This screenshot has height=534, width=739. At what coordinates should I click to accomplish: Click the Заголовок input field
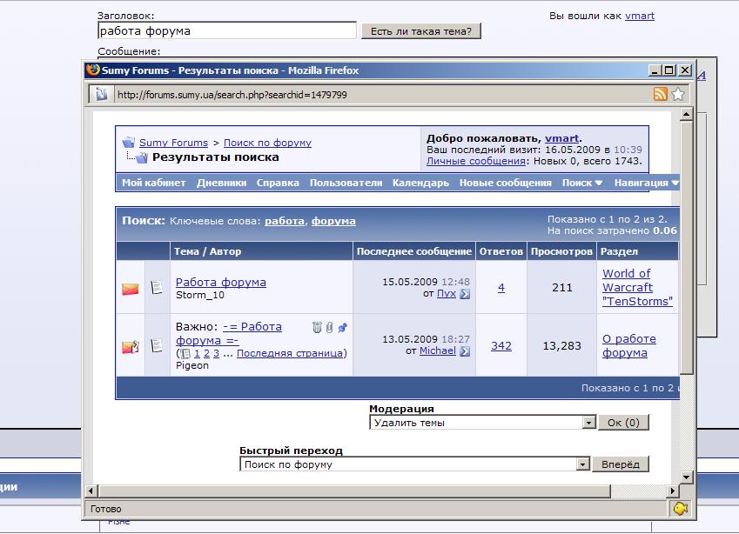[x=226, y=30]
